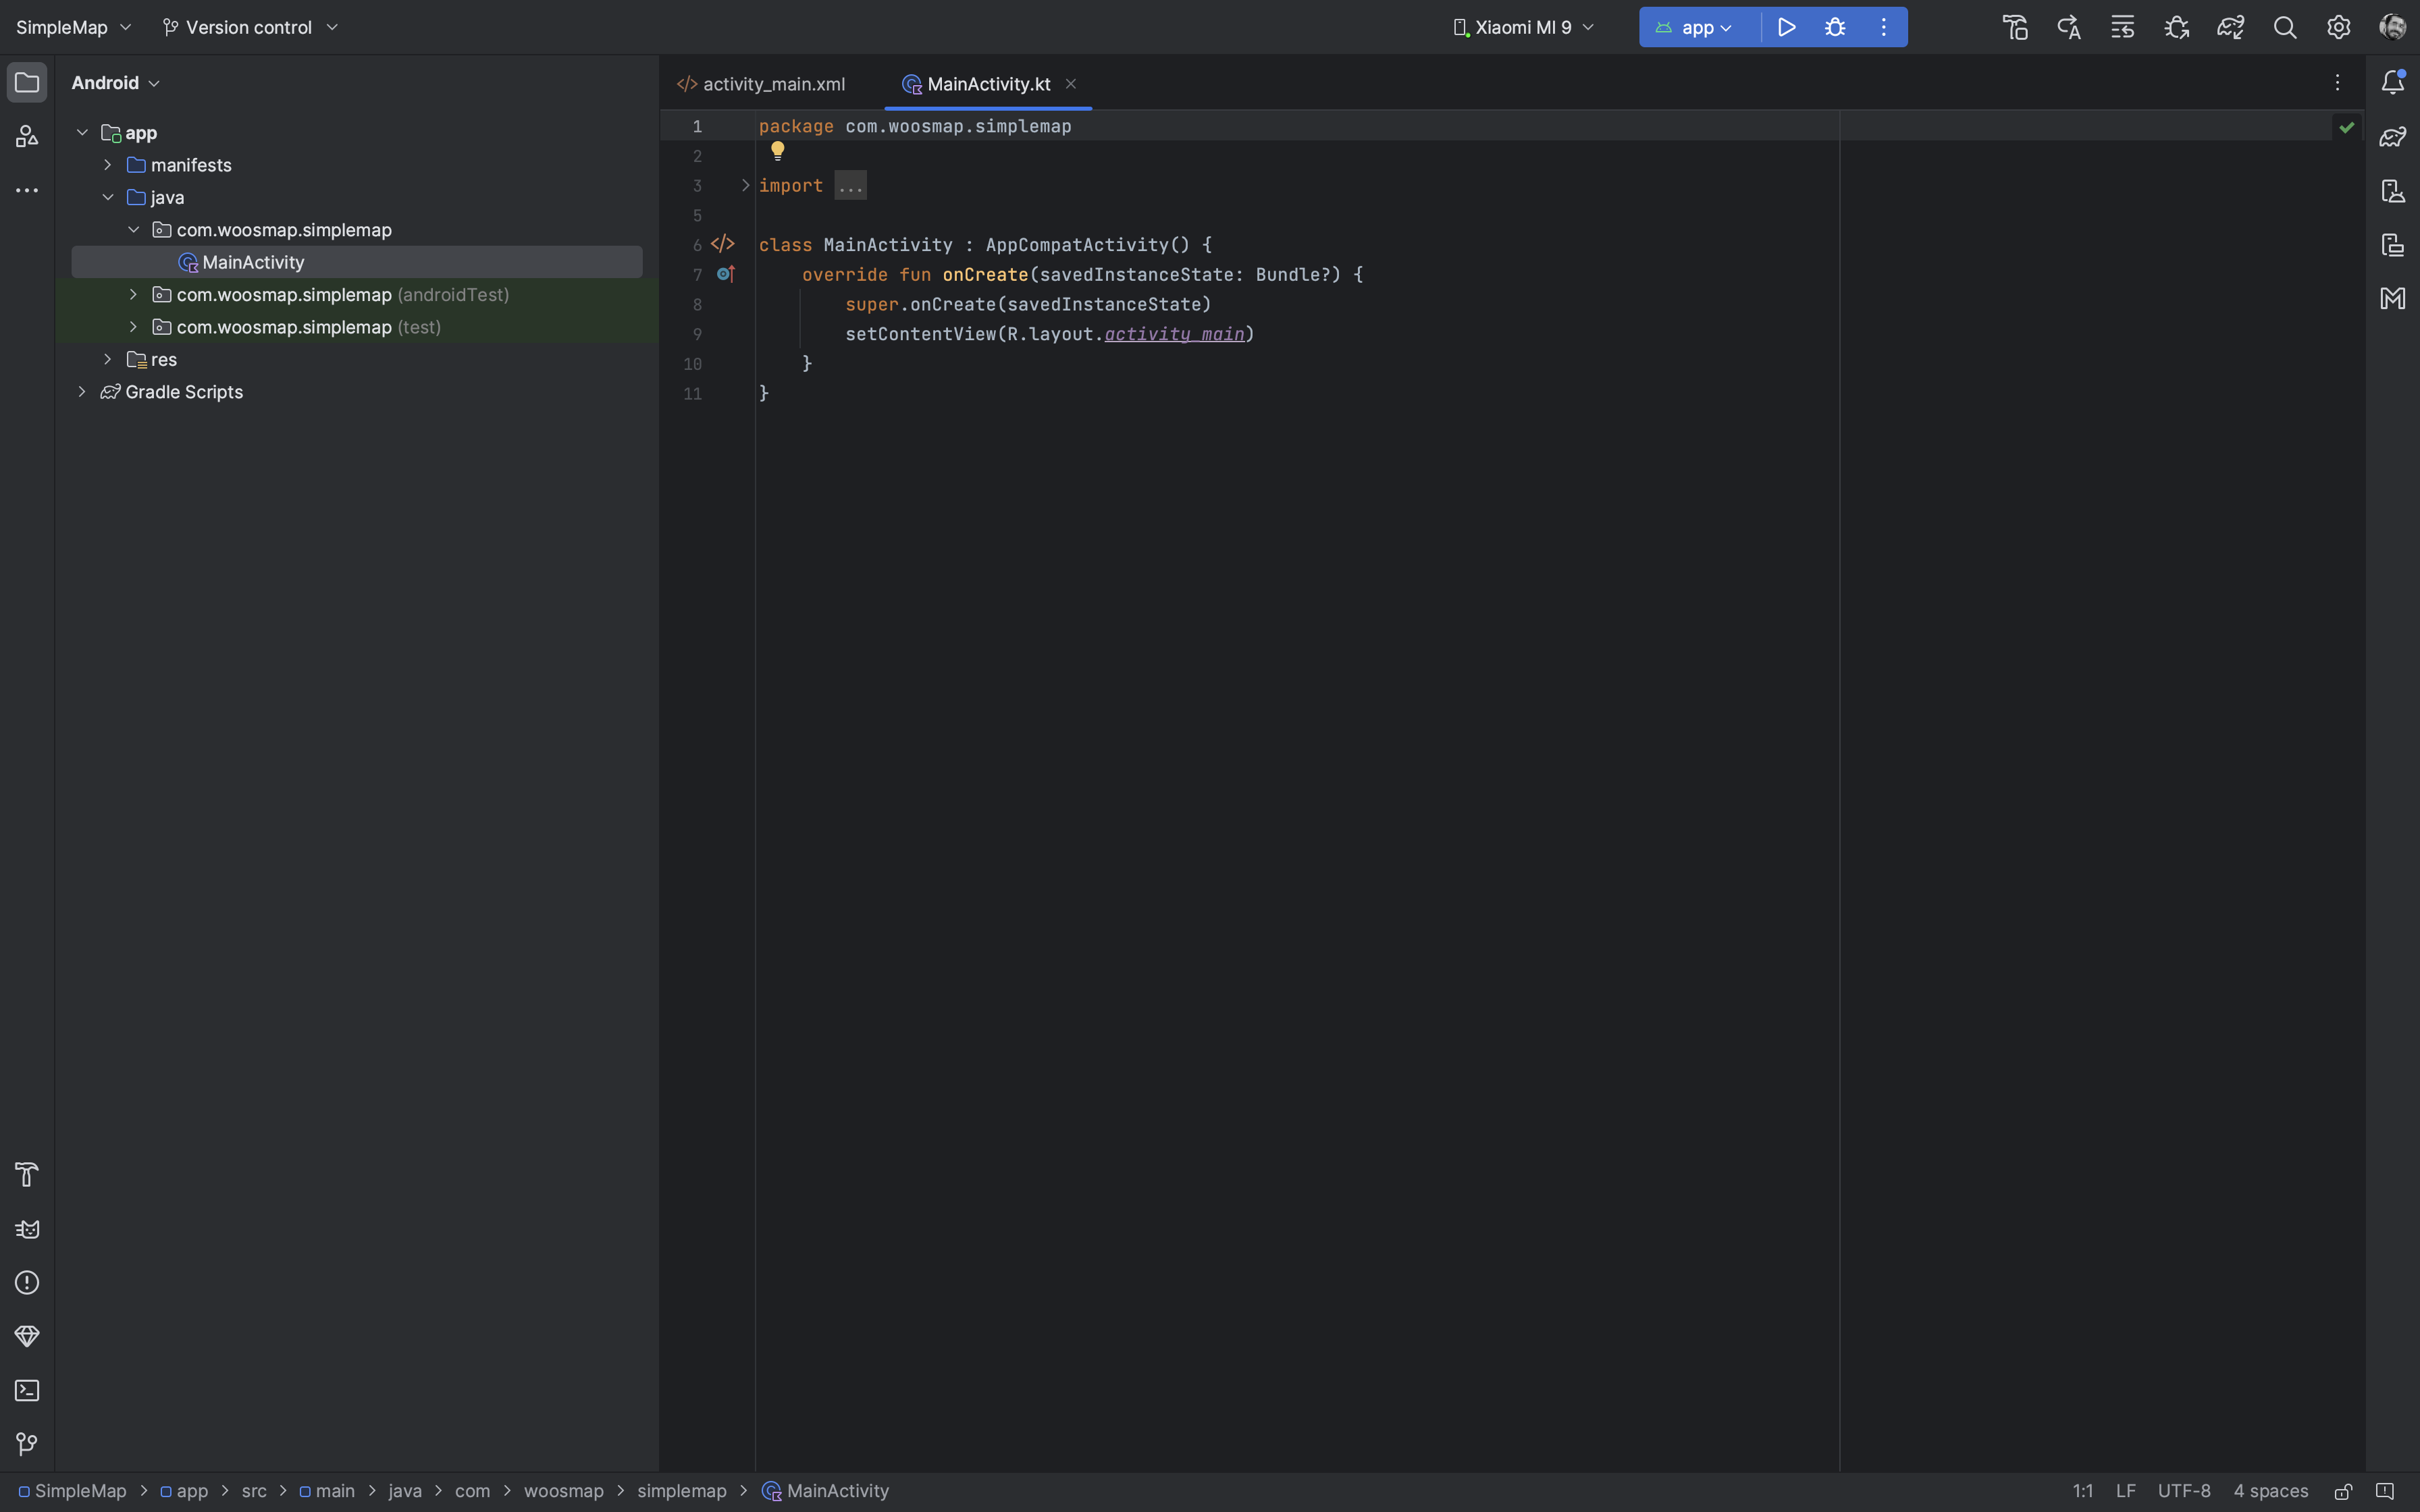
Task: Open Device Manager from right sidebar
Action: coord(2393,192)
